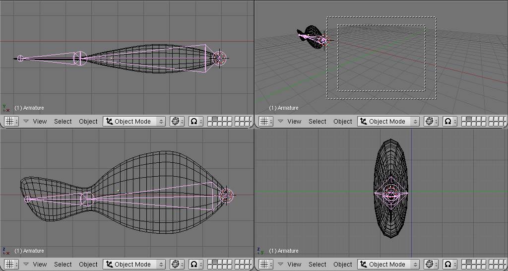Click armature mid joint circle in top-view viewport
This screenshot has height=271, width=508.
point(80,59)
